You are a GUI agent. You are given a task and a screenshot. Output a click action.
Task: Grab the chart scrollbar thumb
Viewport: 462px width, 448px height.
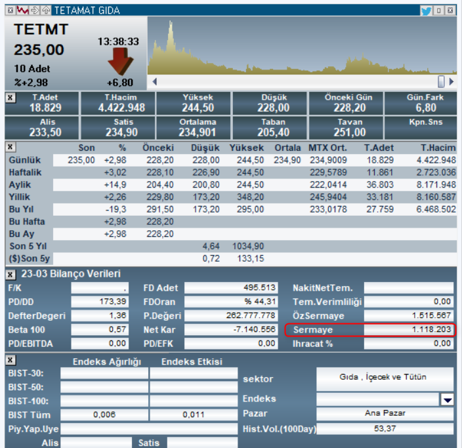441,81
